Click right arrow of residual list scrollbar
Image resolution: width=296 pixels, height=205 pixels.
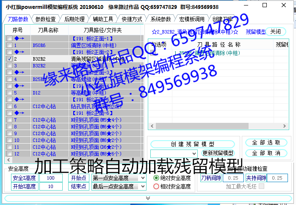(284, 126)
